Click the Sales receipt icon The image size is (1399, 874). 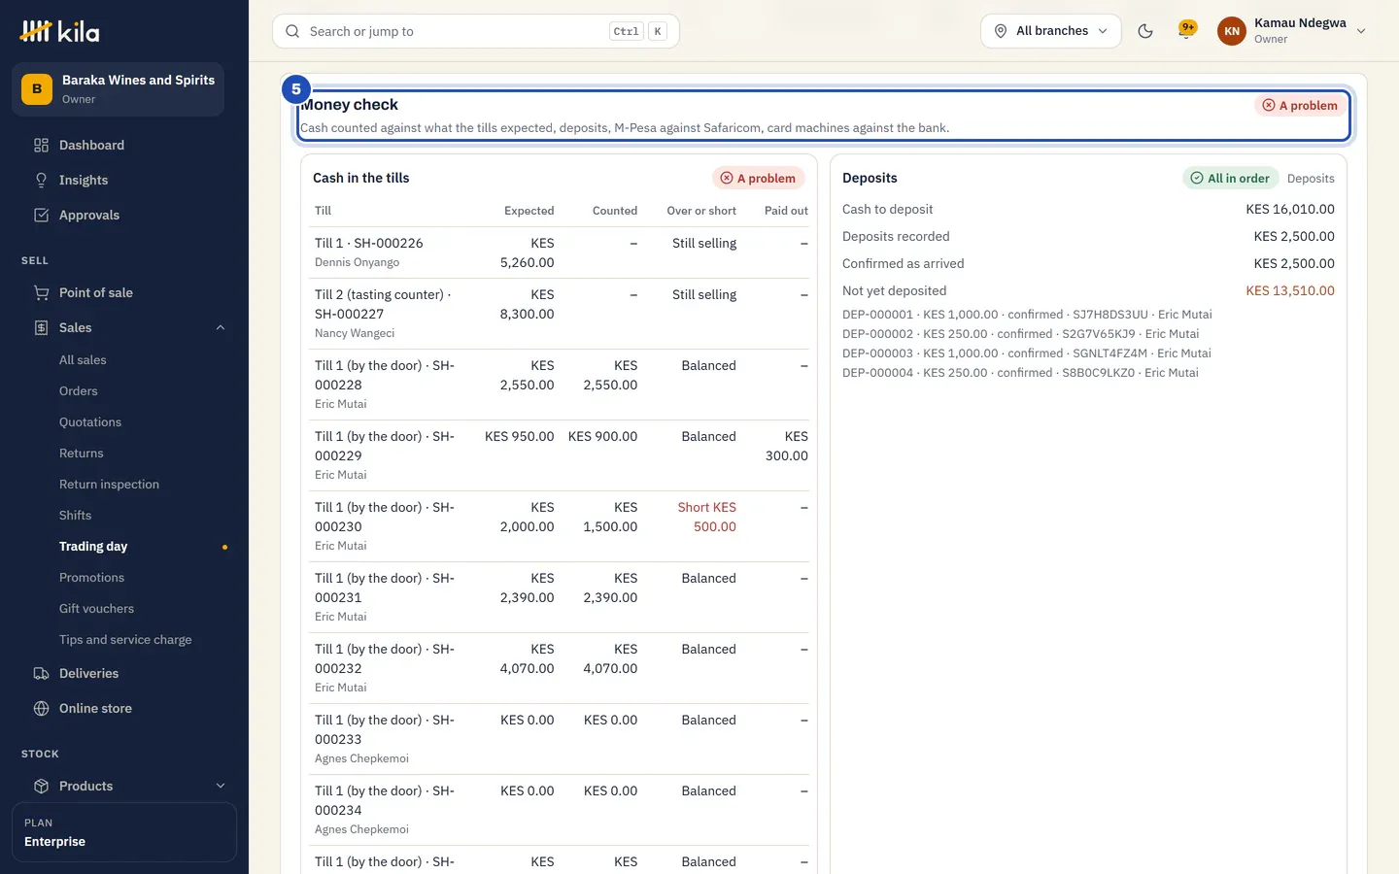41,327
